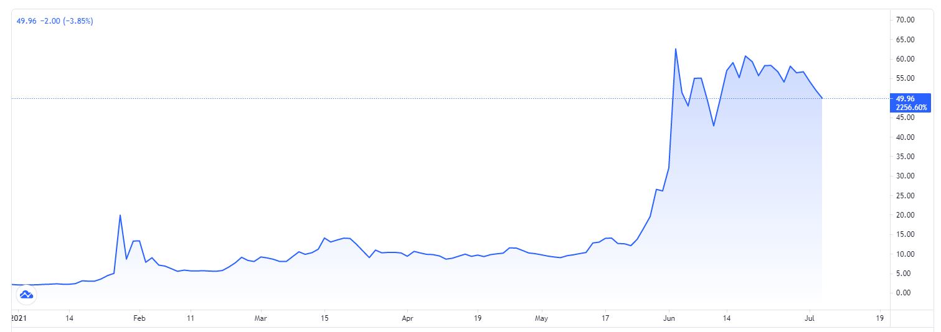The height and width of the screenshot is (332, 941).
Task: Click the 60.00 price scale label
Action: (x=905, y=59)
